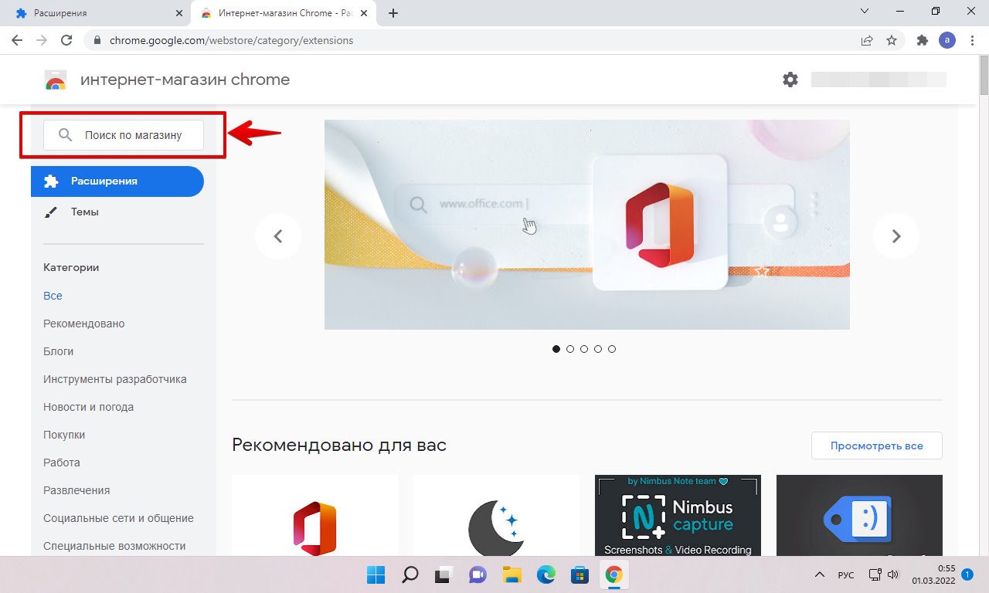Open the Развлечения category
The image size is (989, 593).
tap(76, 490)
